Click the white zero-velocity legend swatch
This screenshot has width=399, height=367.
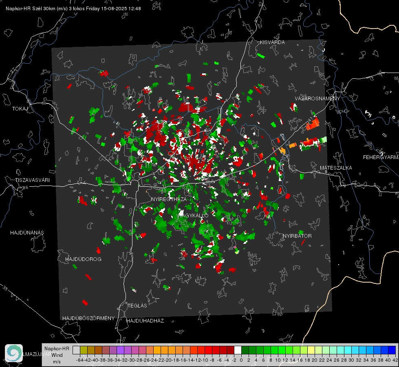[238, 350]
